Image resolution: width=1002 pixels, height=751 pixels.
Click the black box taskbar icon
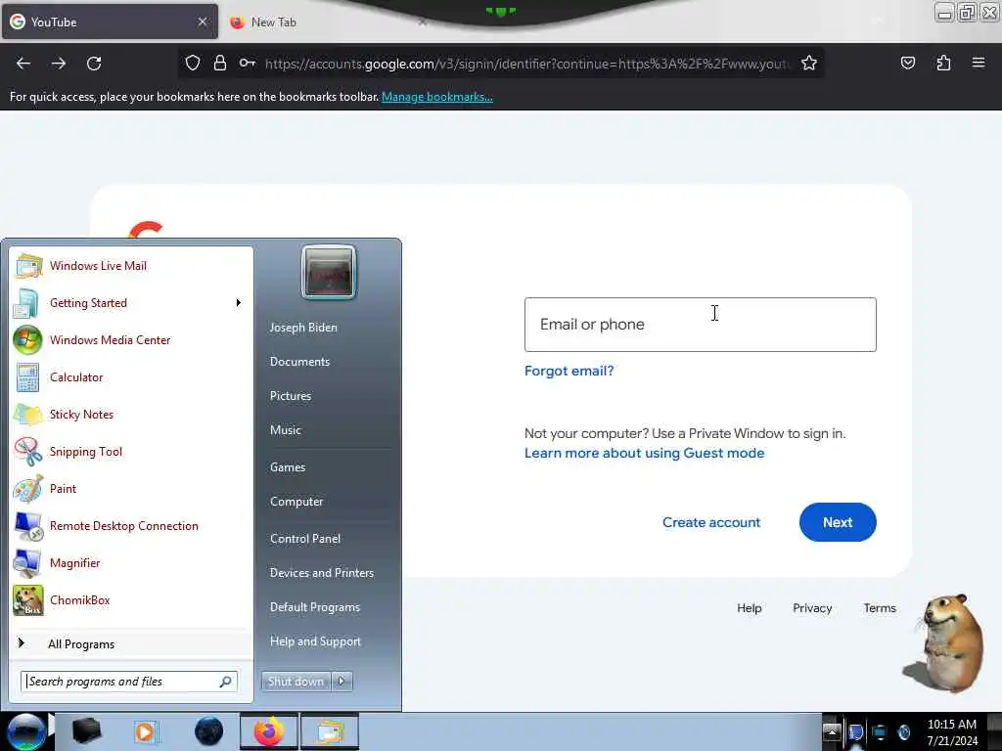pyautogui.click(x=86, y=731)
